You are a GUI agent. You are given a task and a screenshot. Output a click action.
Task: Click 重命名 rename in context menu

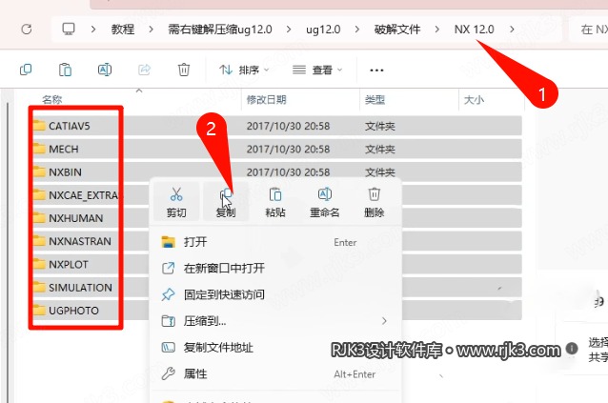pos(325,202)
